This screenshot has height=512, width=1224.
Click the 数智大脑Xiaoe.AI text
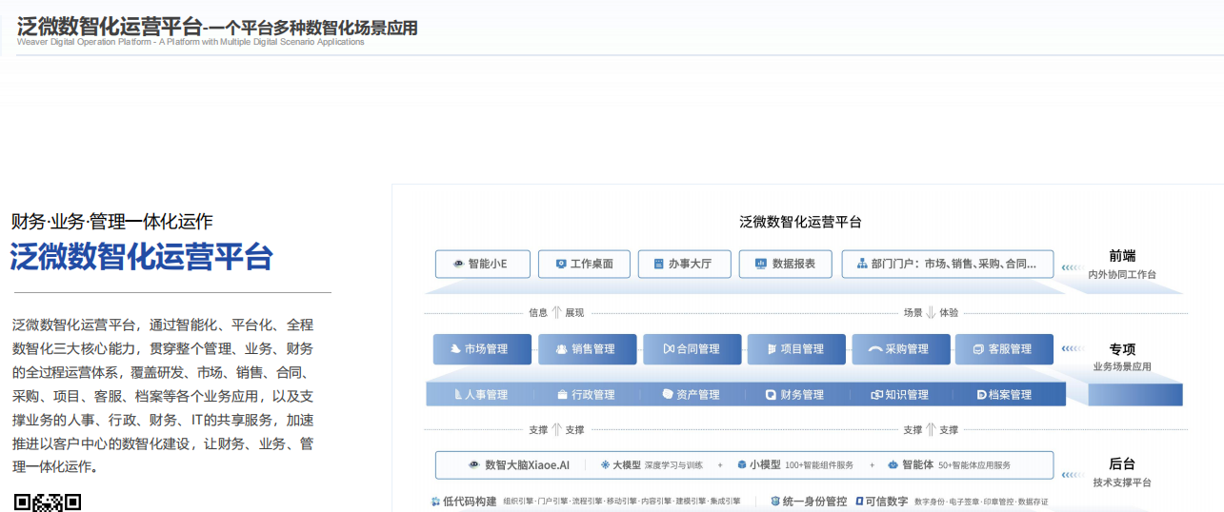pos(528,465)
